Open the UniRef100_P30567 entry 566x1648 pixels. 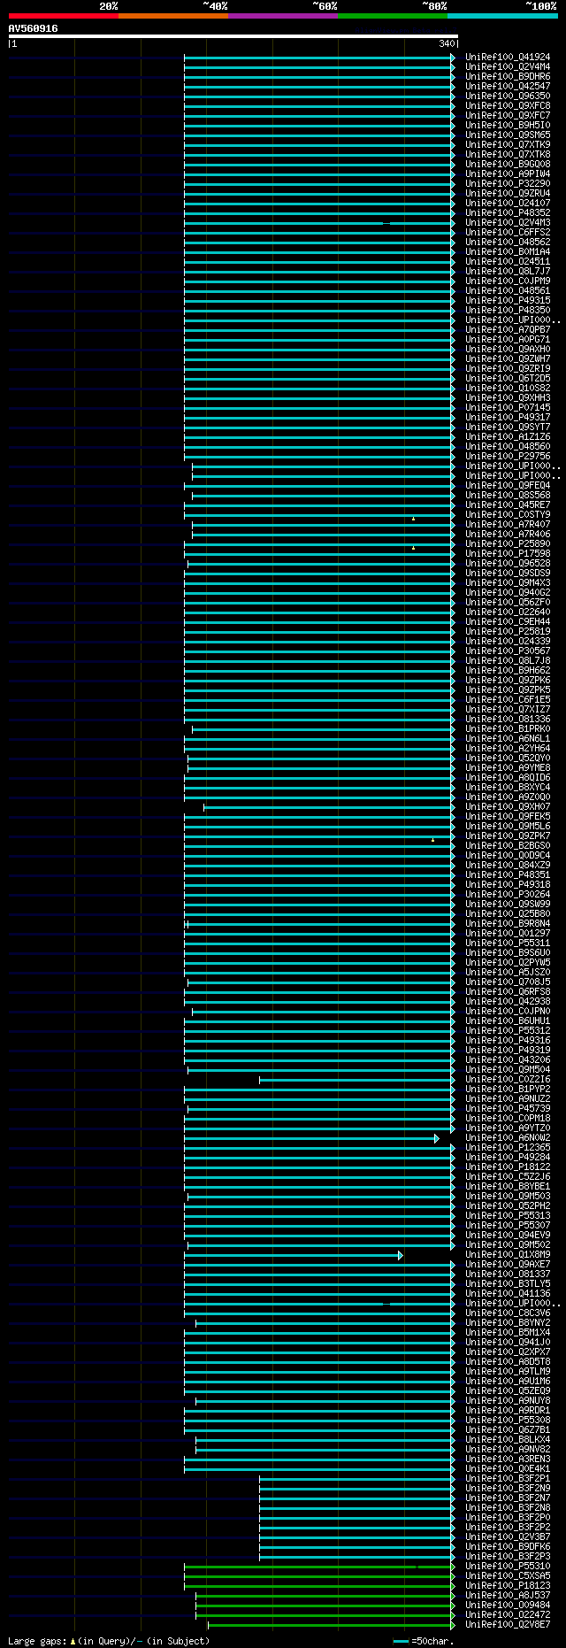[508, 651]
